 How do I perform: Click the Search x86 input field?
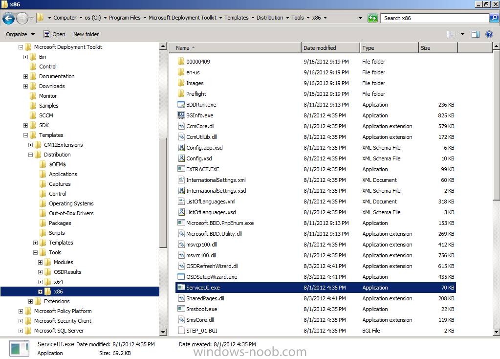(435, 18)
